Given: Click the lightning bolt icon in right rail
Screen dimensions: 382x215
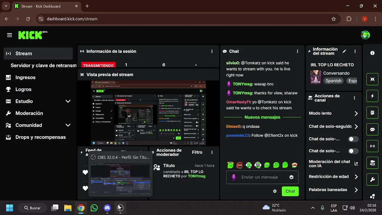Looking at the screenshot, I should (372, 96).
